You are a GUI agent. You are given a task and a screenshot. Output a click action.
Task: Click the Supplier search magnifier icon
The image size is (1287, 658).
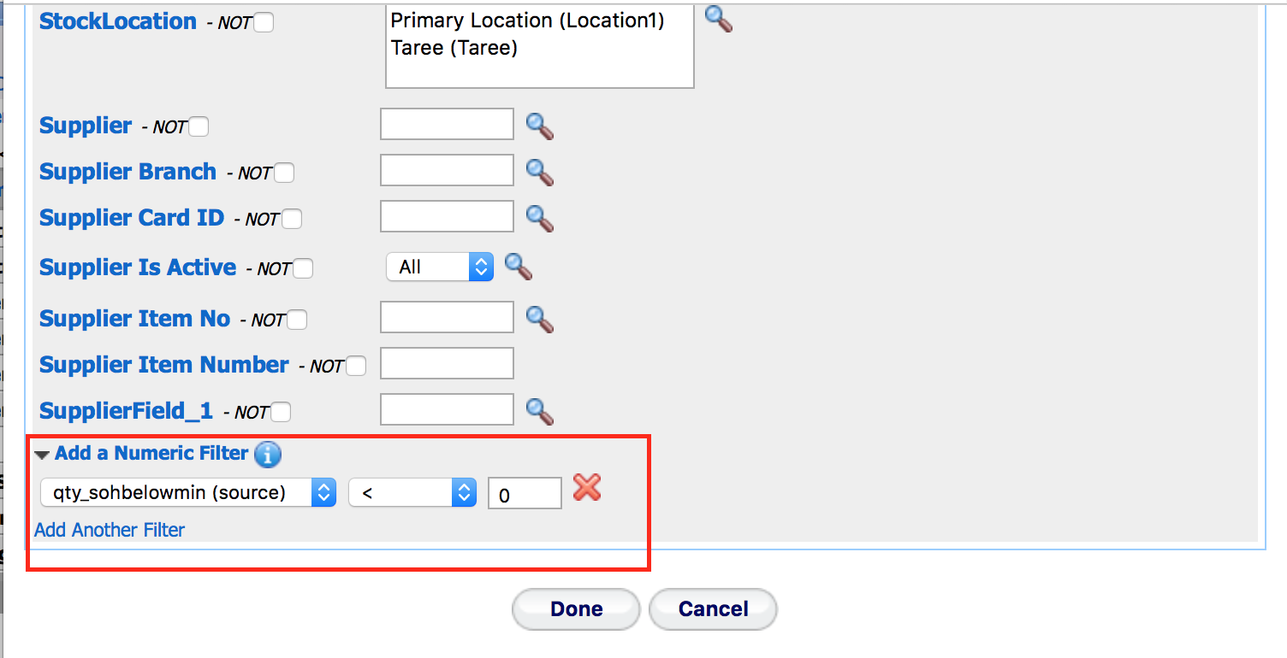[x=539, y=126]
